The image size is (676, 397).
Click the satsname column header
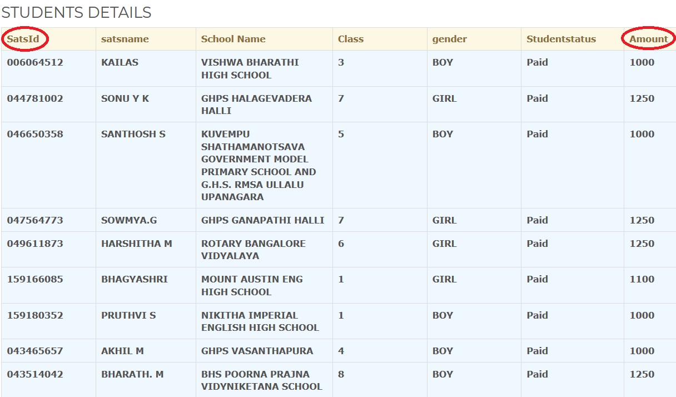pos(125,39)
